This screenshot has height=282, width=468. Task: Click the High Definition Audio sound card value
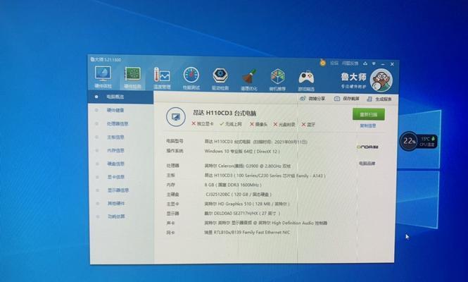point(265,223)
